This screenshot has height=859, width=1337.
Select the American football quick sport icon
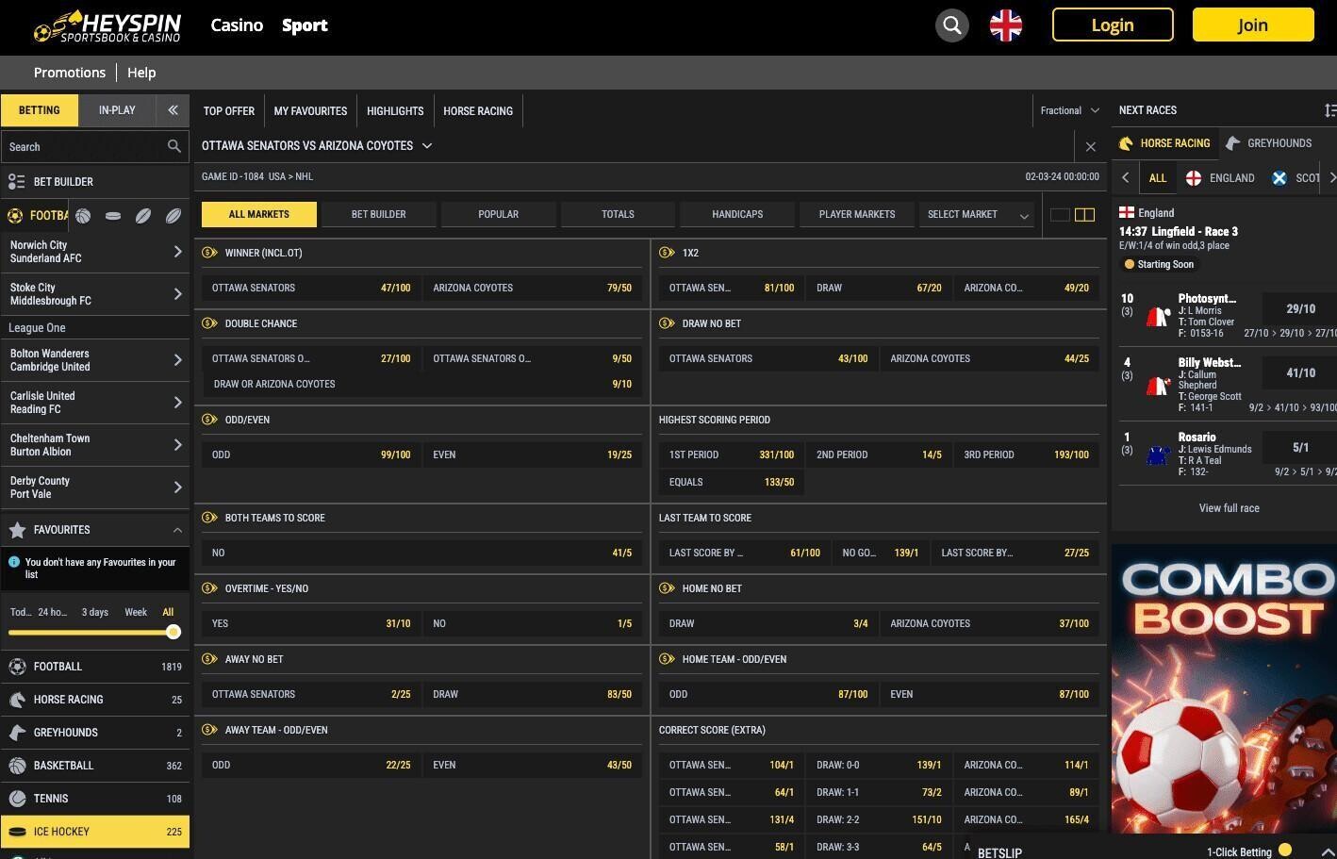pos(143,216)
